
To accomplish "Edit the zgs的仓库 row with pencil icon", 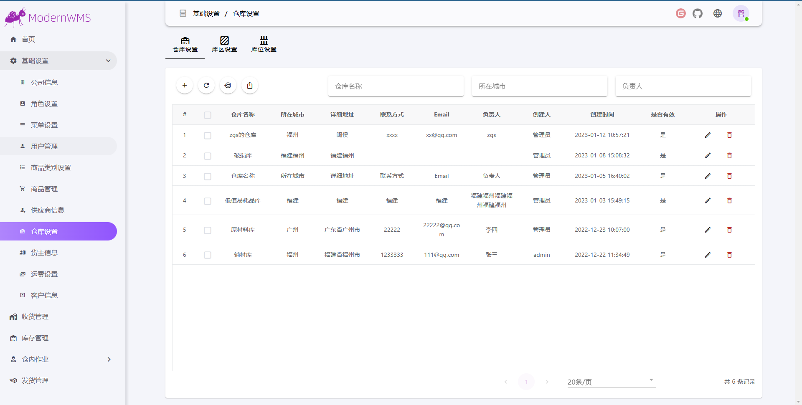I will tap(708, 135).
